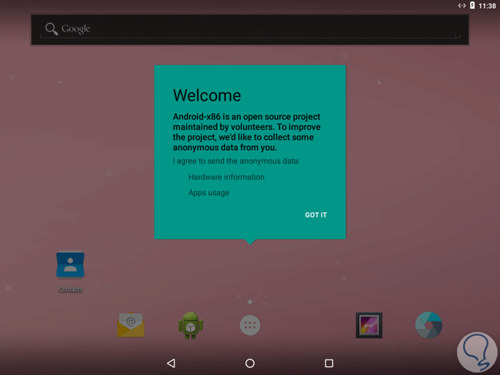Screen dimensions: 500x375
Task: Click the magnifier search icon
Action: pos(52,28)
